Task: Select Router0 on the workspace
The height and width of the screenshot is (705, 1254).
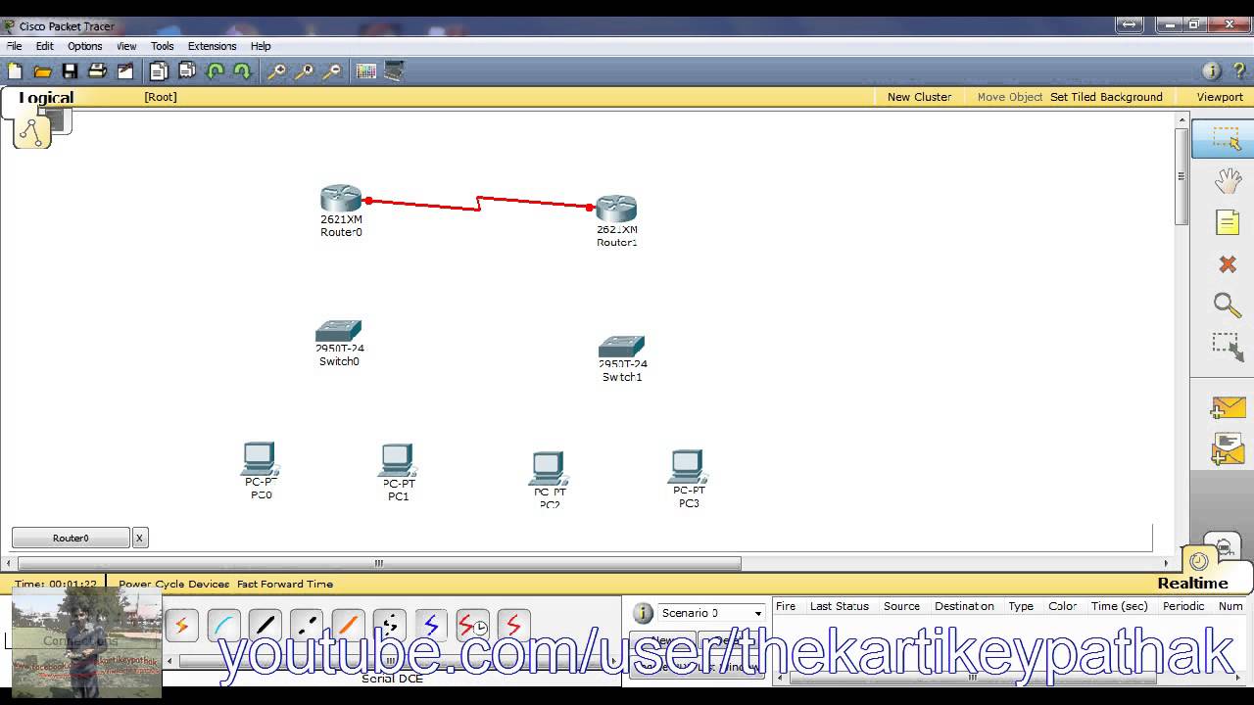Action: click(341, 200)
